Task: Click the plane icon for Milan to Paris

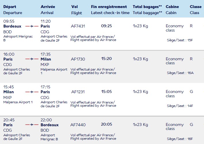Action: point(32,92)
